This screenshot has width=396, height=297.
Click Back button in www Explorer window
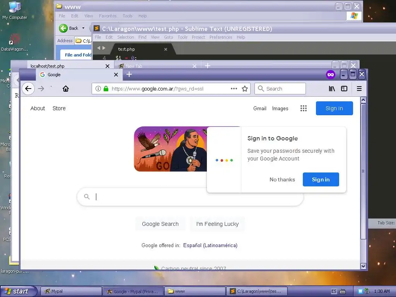coord(69,28)
